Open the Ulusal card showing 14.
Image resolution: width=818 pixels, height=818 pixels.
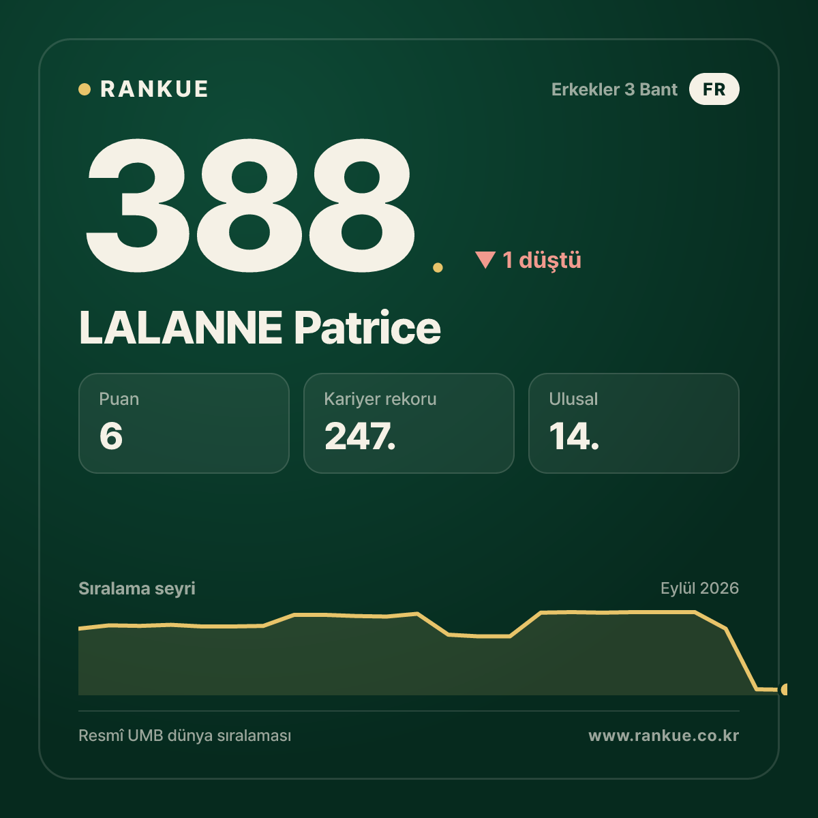(x=634, y=423)
